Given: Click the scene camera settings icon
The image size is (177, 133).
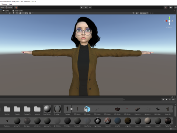Looking at the screenshot, I should (136, 13).
